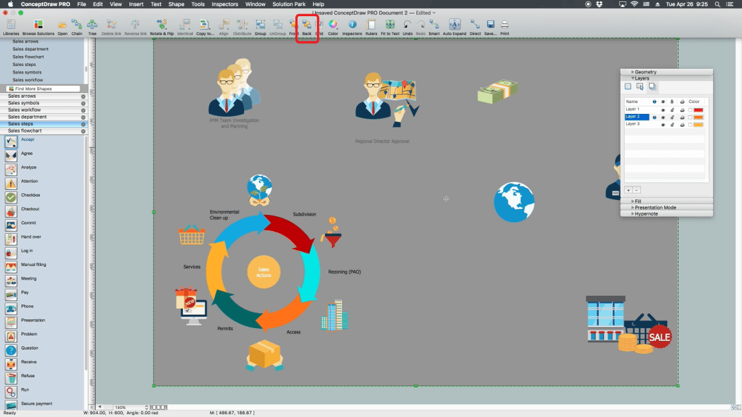Check the Layer 1 color checkbox
The image size is (742, 417).
point(690,110)
